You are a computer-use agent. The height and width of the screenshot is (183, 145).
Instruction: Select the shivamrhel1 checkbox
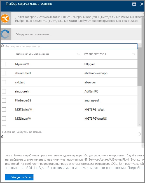(4, 73)
